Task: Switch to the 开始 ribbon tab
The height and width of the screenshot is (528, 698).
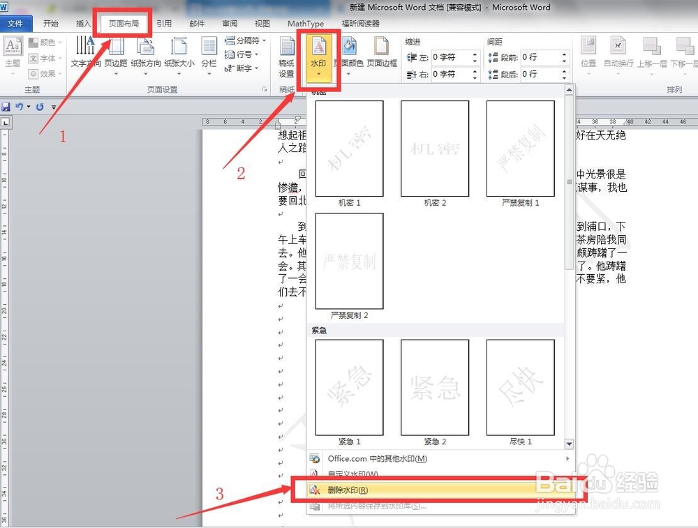Action: 51,24
